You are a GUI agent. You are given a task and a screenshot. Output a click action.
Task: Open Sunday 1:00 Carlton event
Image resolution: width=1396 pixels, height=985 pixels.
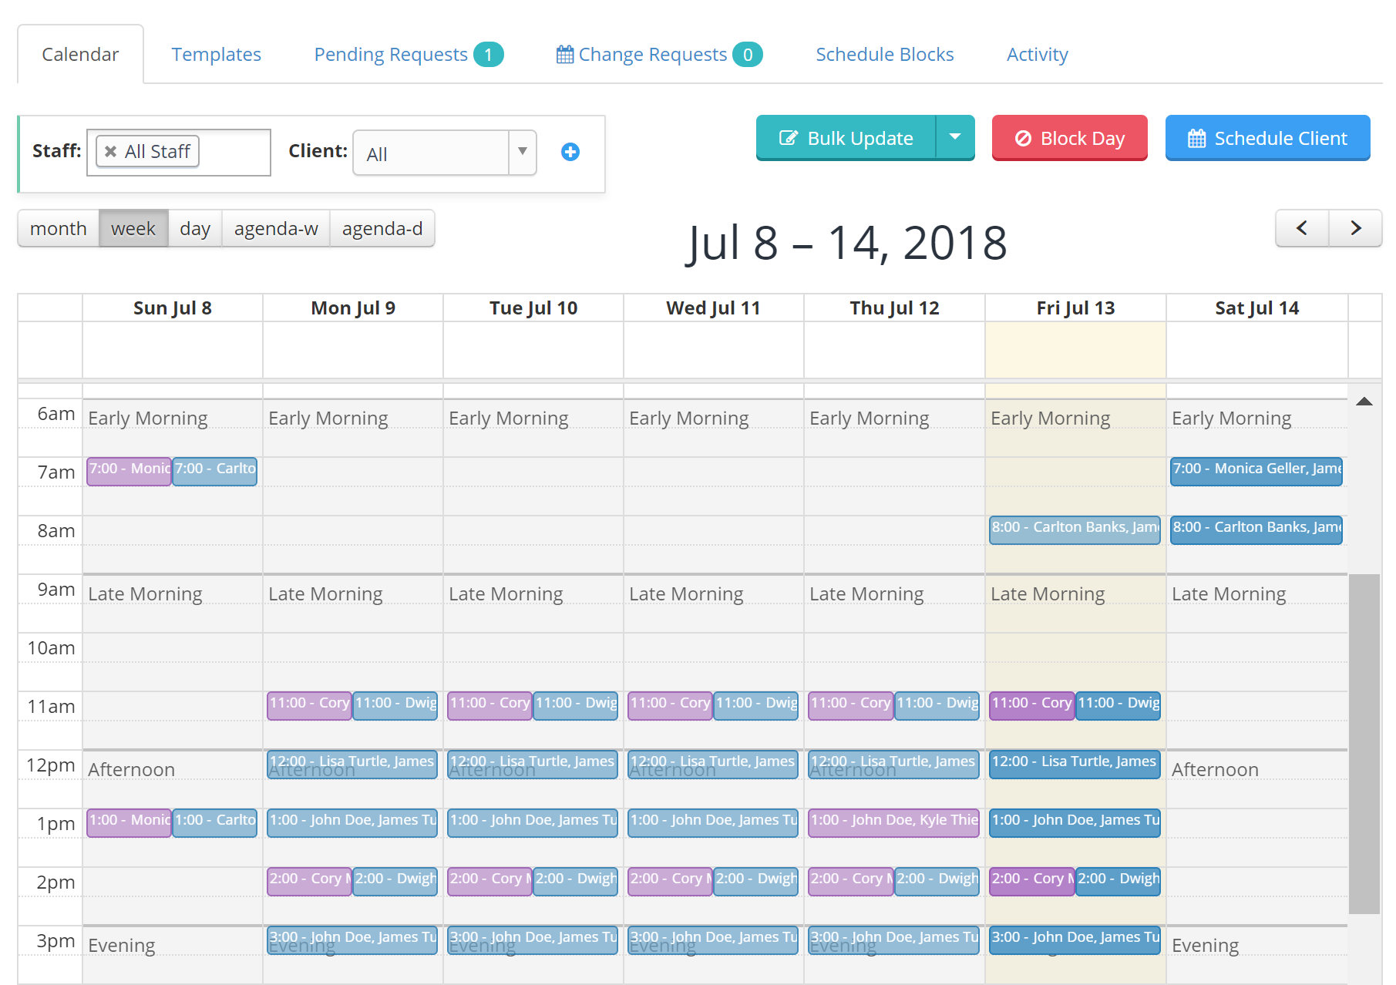pyautogui.click(x=214, y=822)
